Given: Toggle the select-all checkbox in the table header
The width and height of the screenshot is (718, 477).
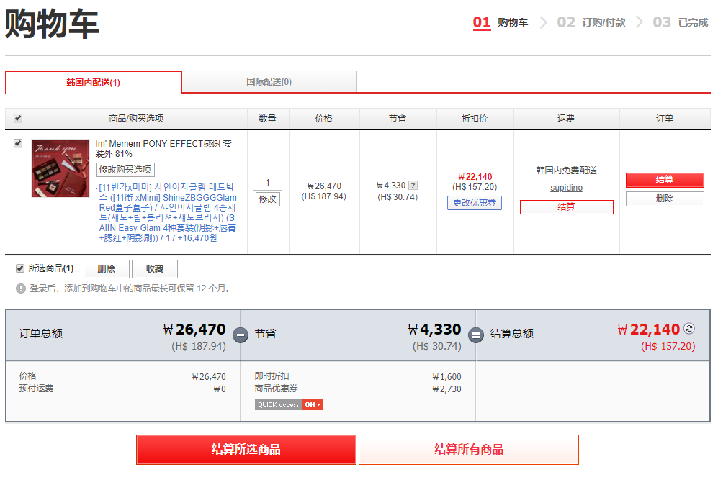Looking at the screenshot, I should [18, 118].
